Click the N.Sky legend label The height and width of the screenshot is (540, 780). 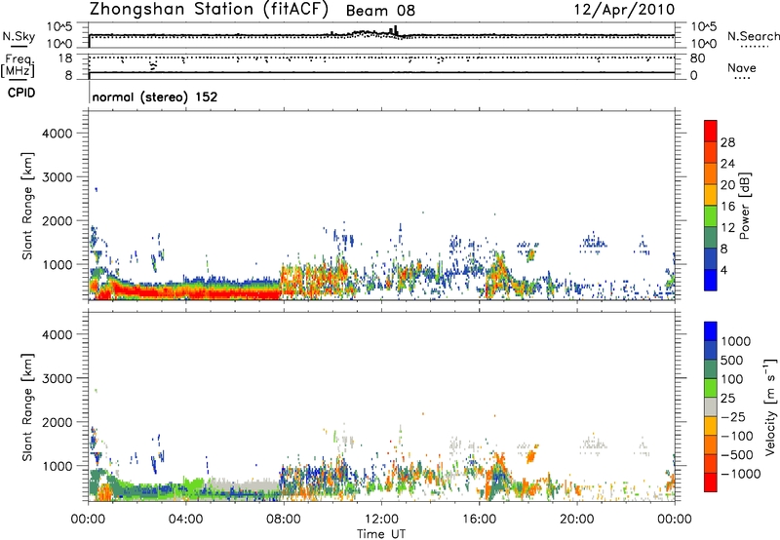[19, 36]
